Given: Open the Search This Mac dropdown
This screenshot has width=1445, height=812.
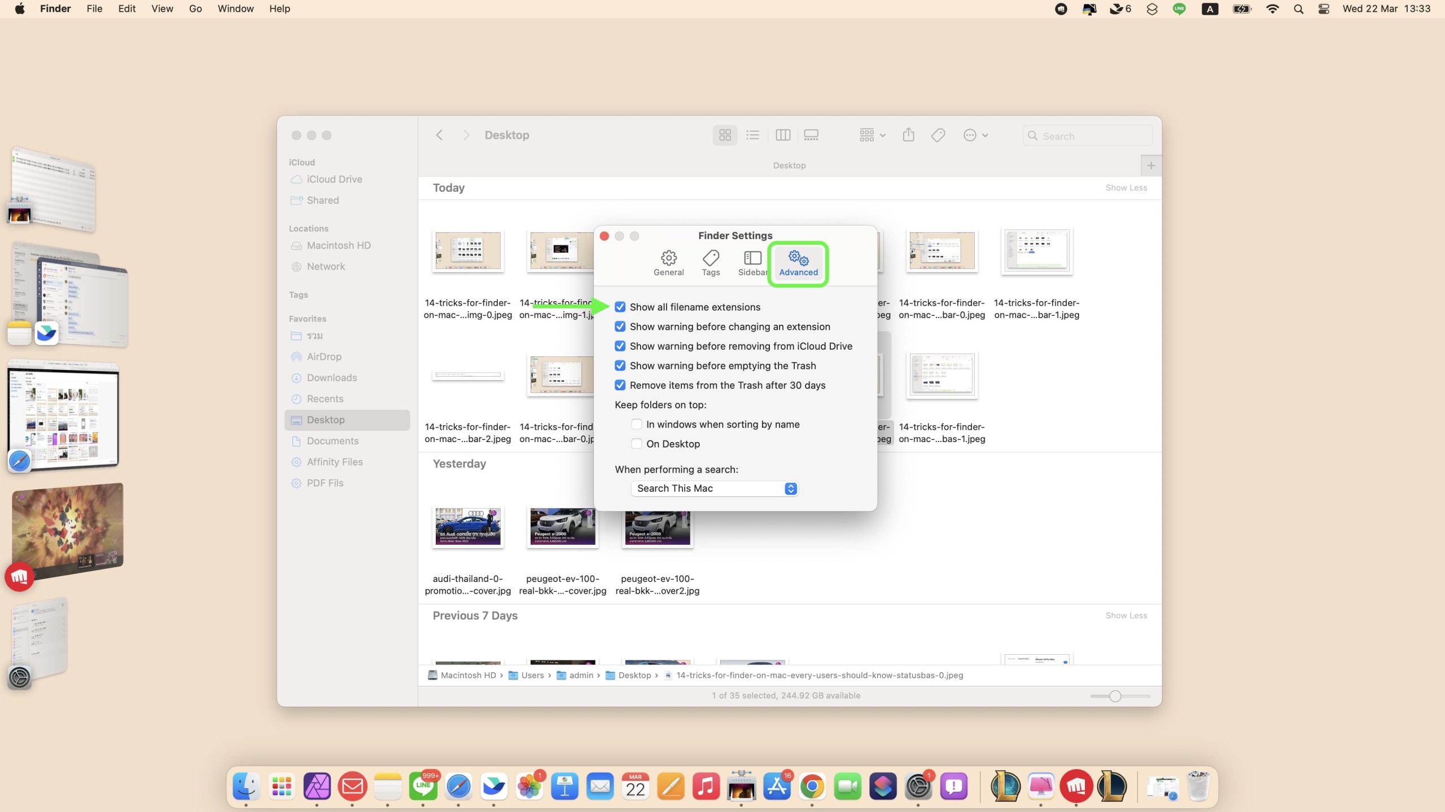Looking at the screenshot, I should pyautogui.click(x=714, y=488).
